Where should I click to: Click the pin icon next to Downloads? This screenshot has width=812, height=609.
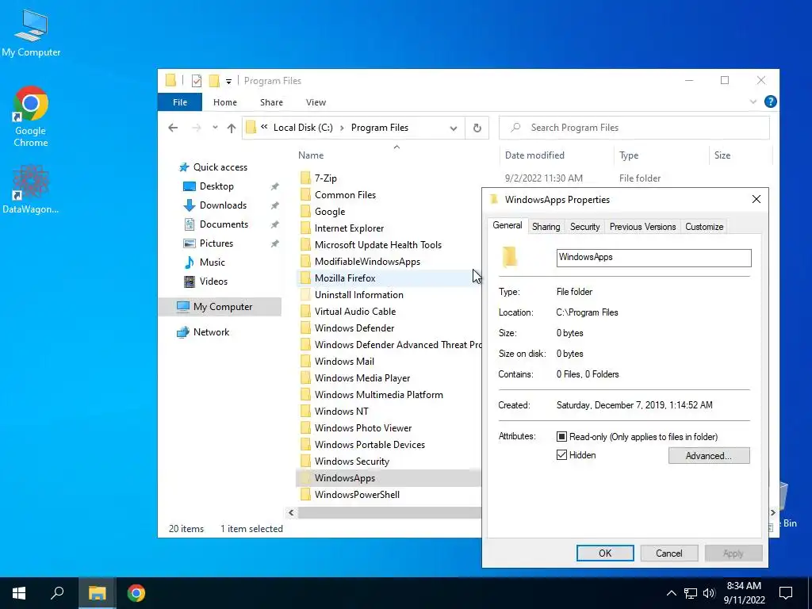point(274,205)
